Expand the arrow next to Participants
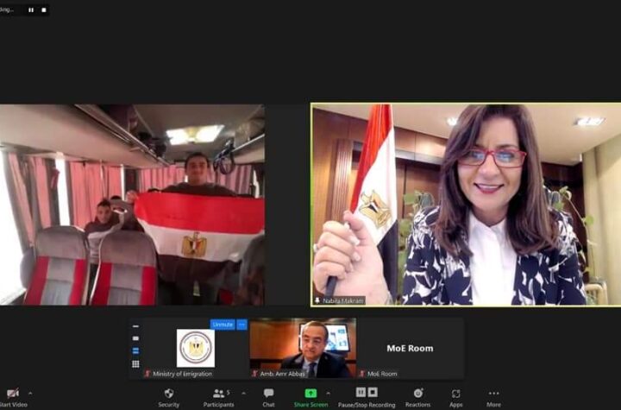Image resolution: width=621 pixels, height=410 pixels. pyautogui.click(x=243, y=393)
